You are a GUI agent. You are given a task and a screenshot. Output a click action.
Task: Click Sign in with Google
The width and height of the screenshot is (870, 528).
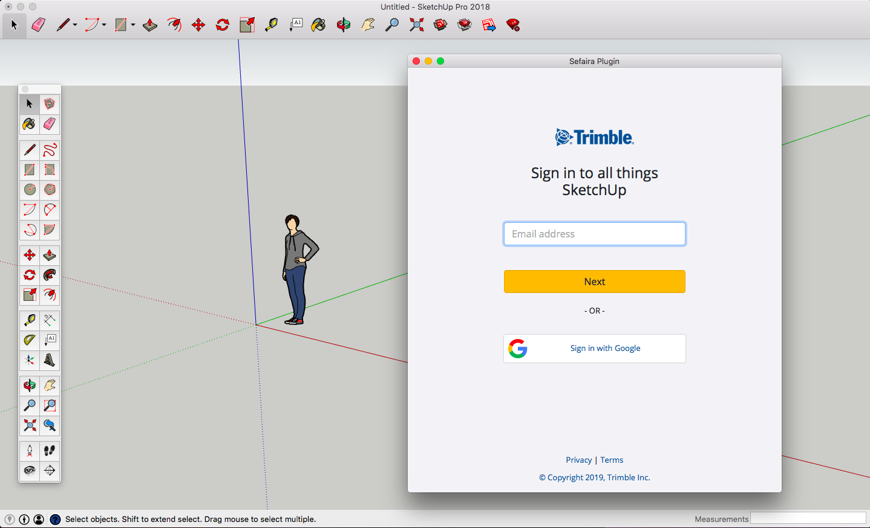point(595,349)
